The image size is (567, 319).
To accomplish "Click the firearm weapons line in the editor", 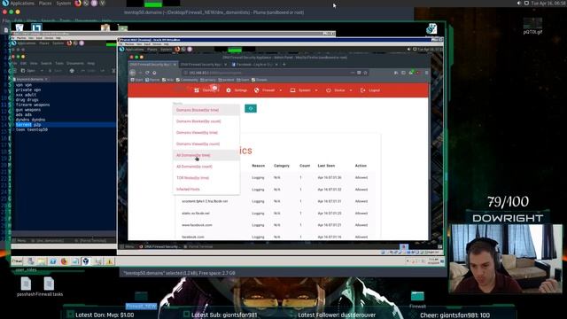I will click(33, 105).
